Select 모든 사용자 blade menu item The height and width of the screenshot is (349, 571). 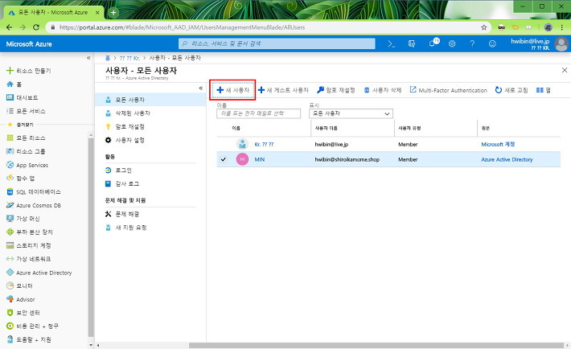(x=150, y=100)
